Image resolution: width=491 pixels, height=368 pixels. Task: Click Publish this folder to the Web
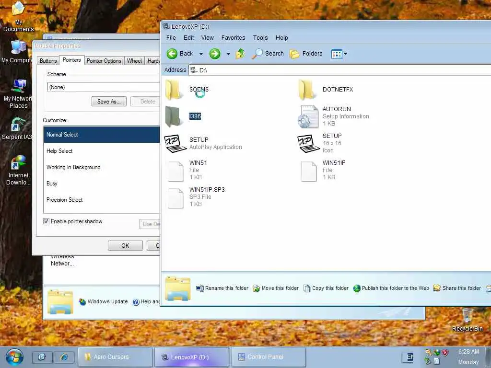point(391,288)
